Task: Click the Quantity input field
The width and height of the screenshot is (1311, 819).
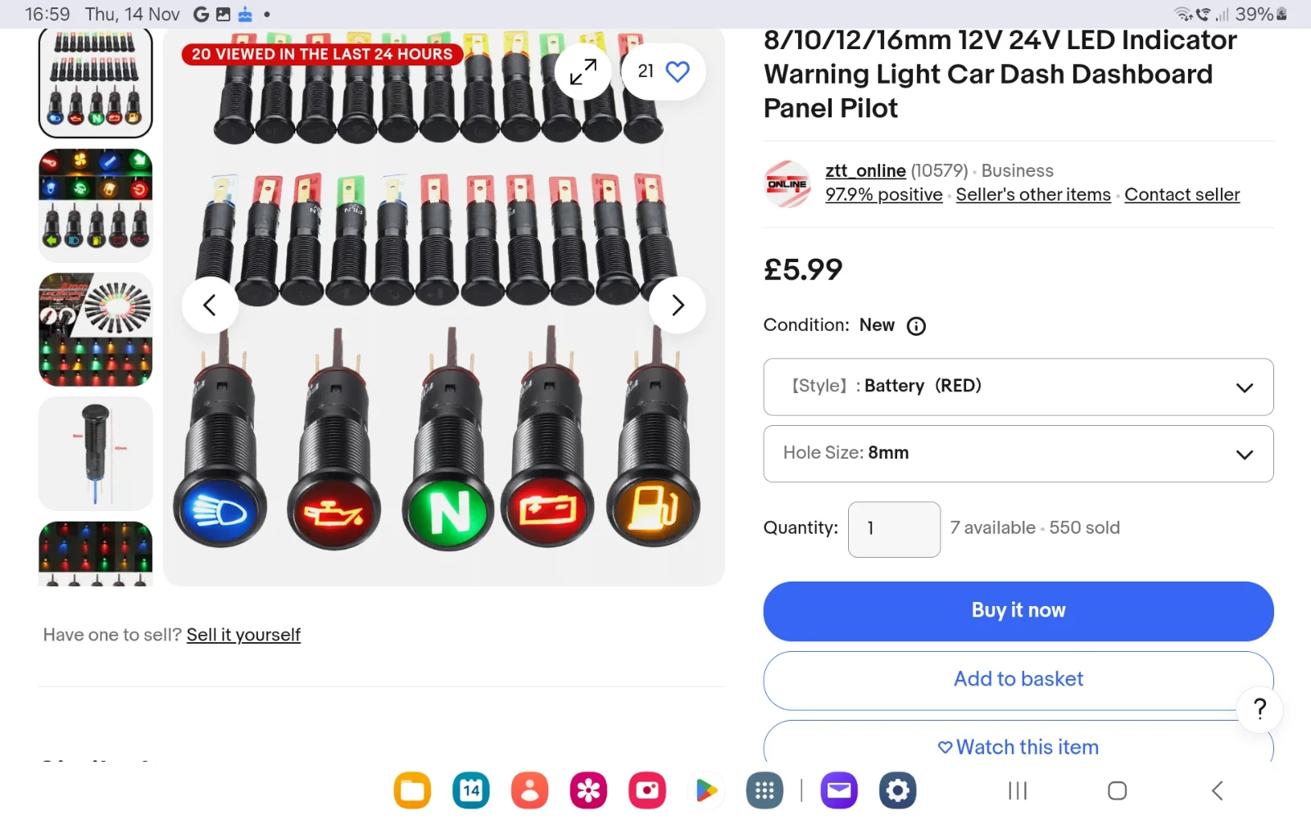Action: point(893,529)
